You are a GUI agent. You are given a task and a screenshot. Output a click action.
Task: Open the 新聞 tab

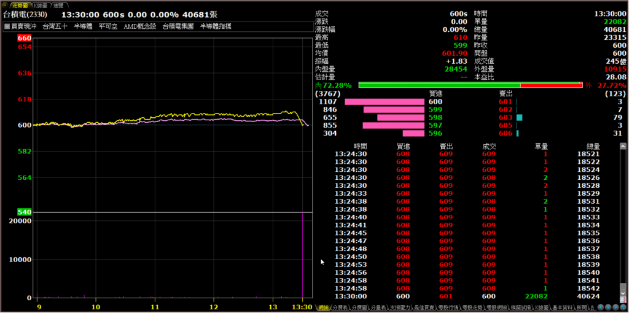tap(582, 308)
